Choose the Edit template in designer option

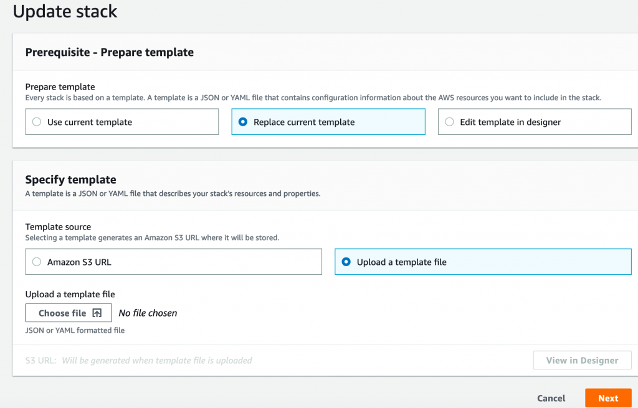click(449, 122)
